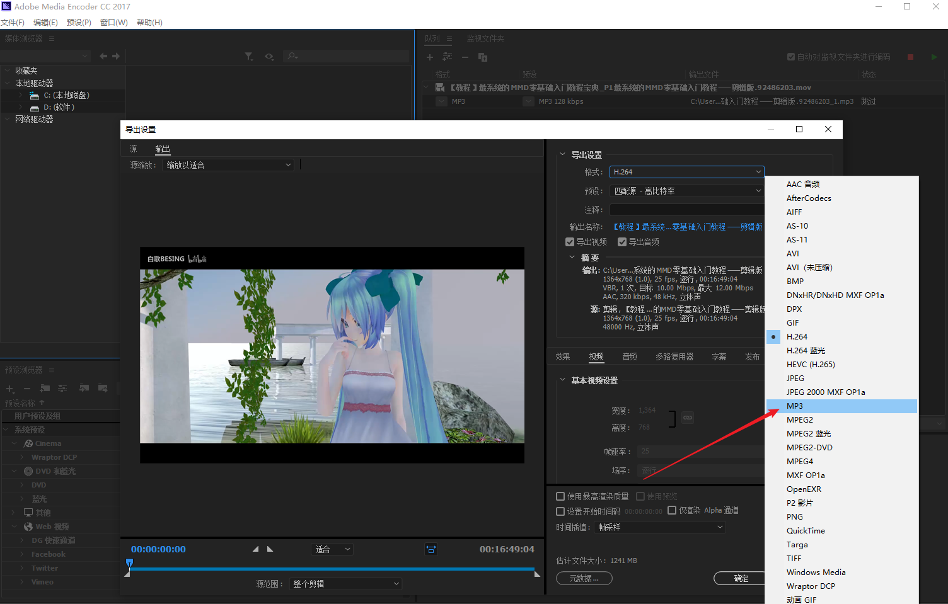Switch to the 源 tab in export dialog

[133, 149]
